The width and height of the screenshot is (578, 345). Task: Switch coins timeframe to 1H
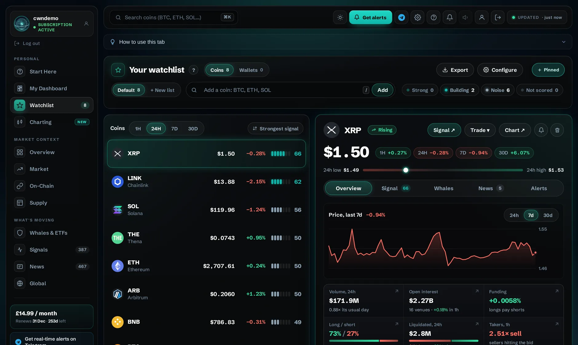pos(138,129)
